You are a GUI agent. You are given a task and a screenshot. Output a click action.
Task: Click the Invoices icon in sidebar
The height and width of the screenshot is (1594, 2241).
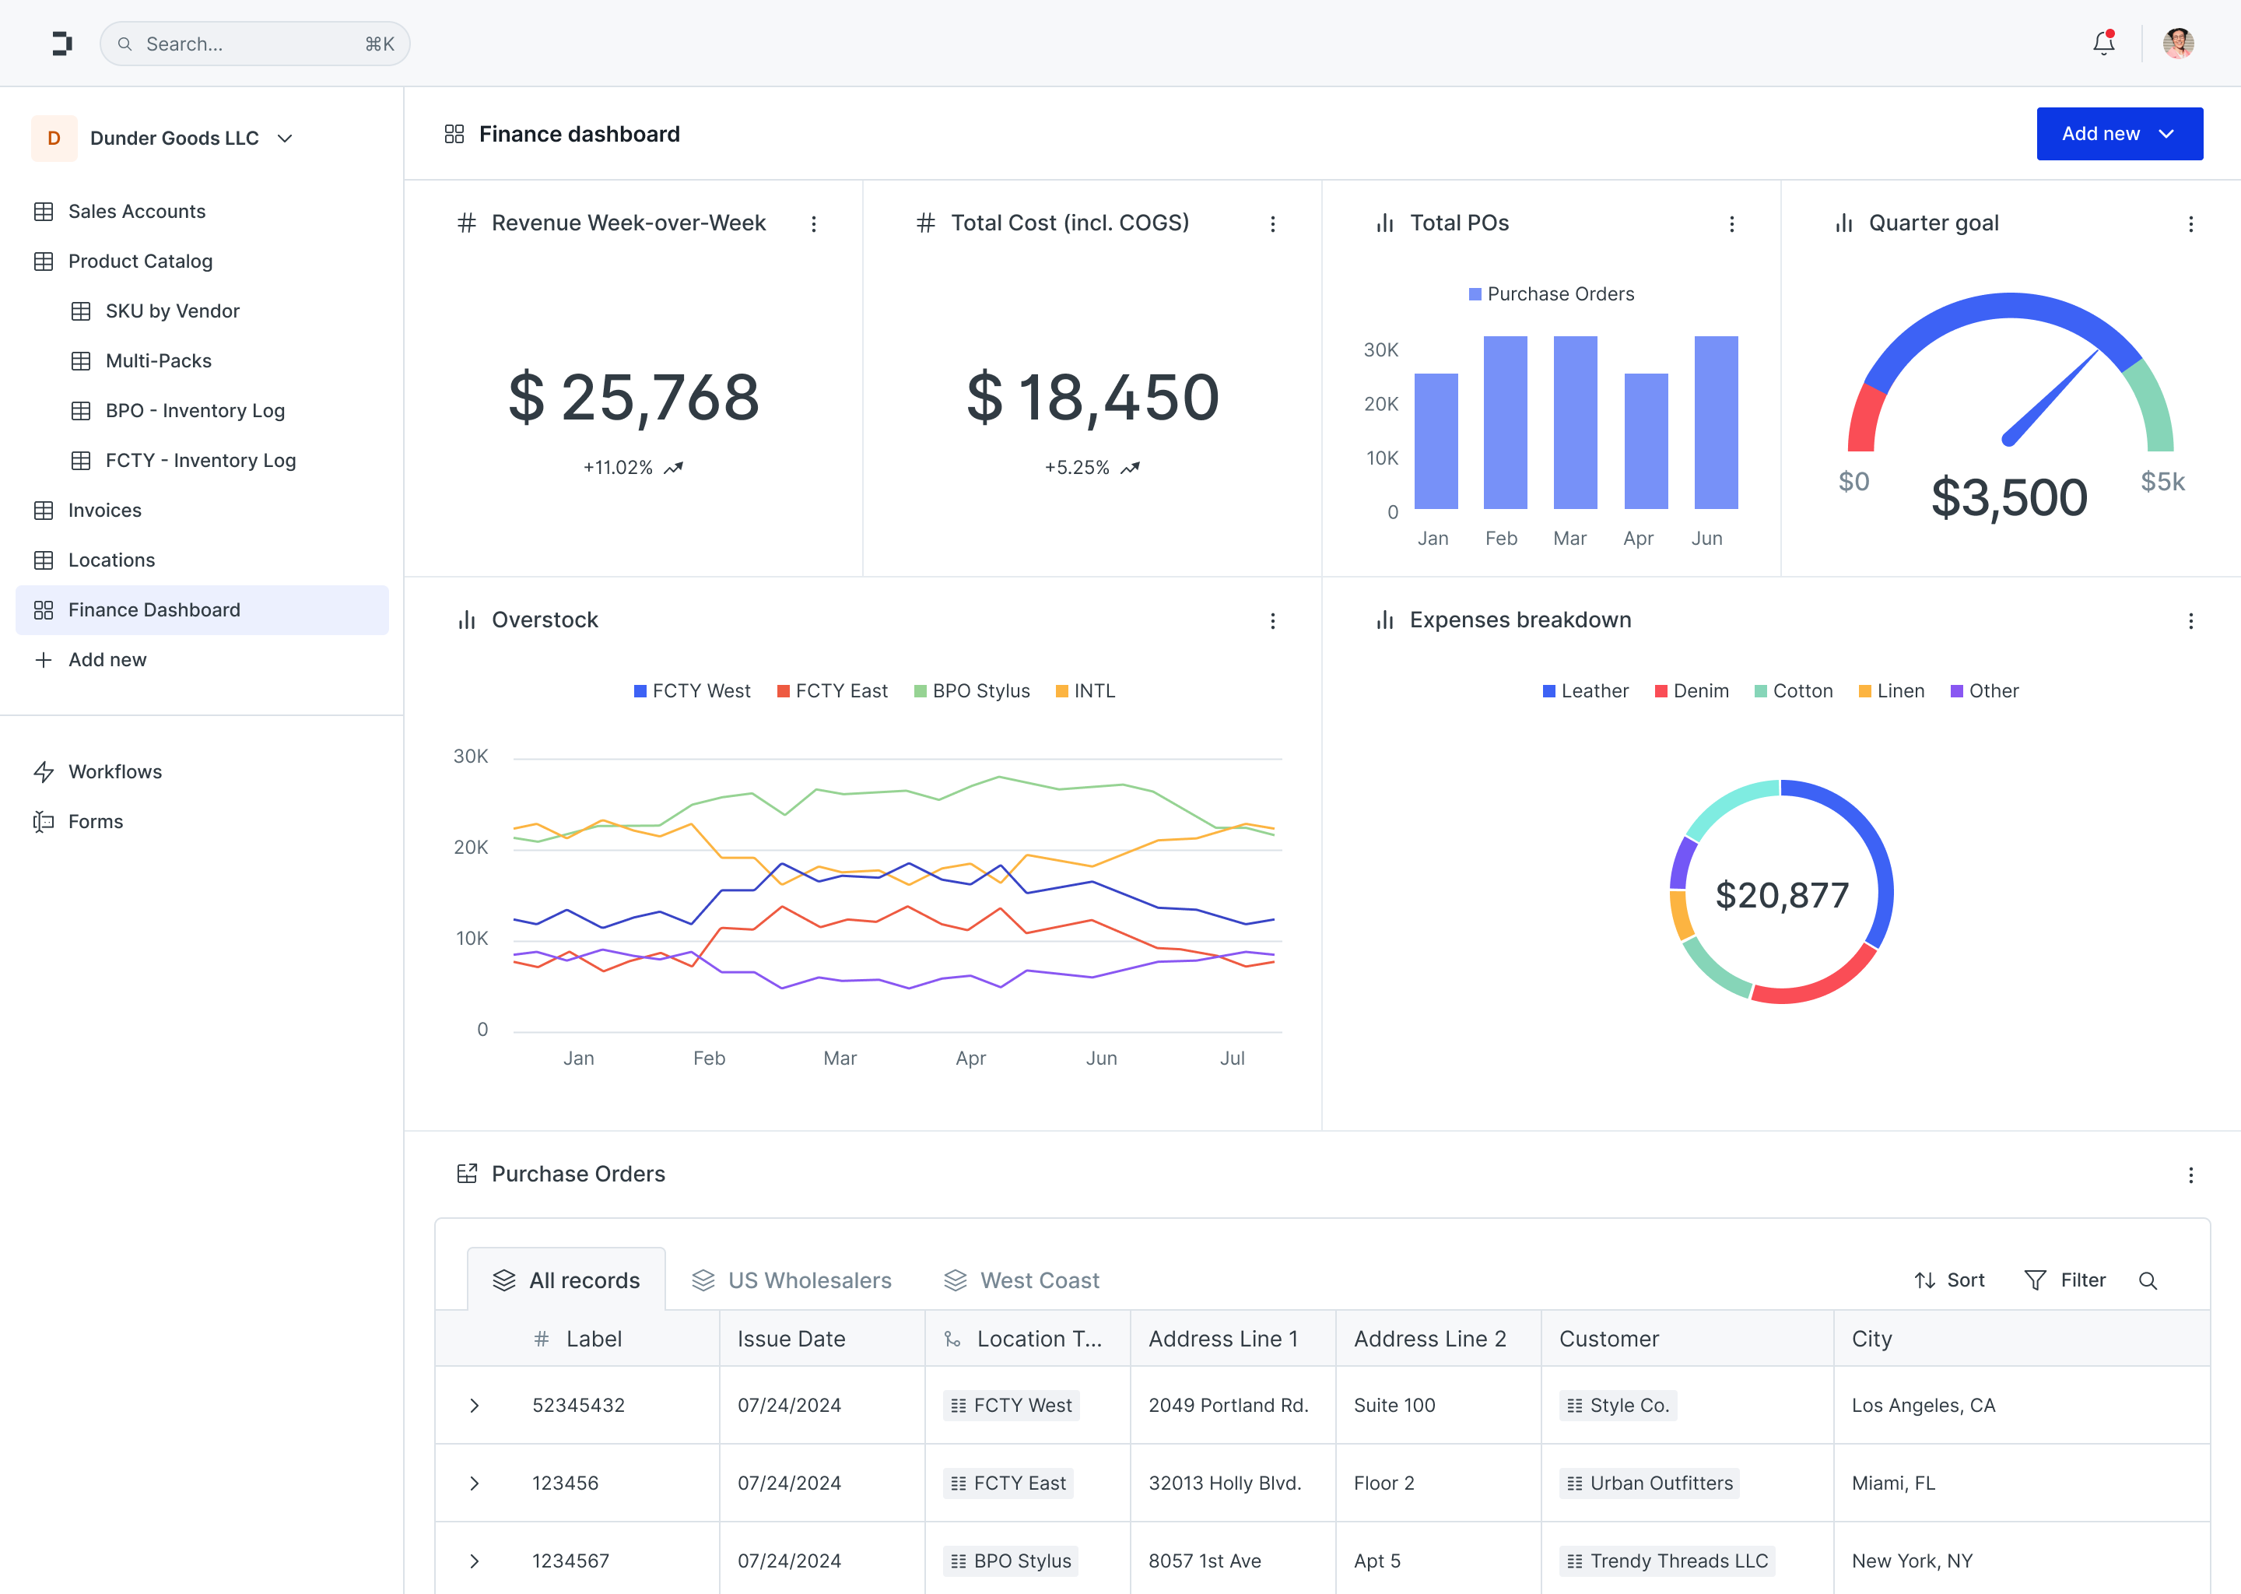pyautogui.click(x=43, y=511)
